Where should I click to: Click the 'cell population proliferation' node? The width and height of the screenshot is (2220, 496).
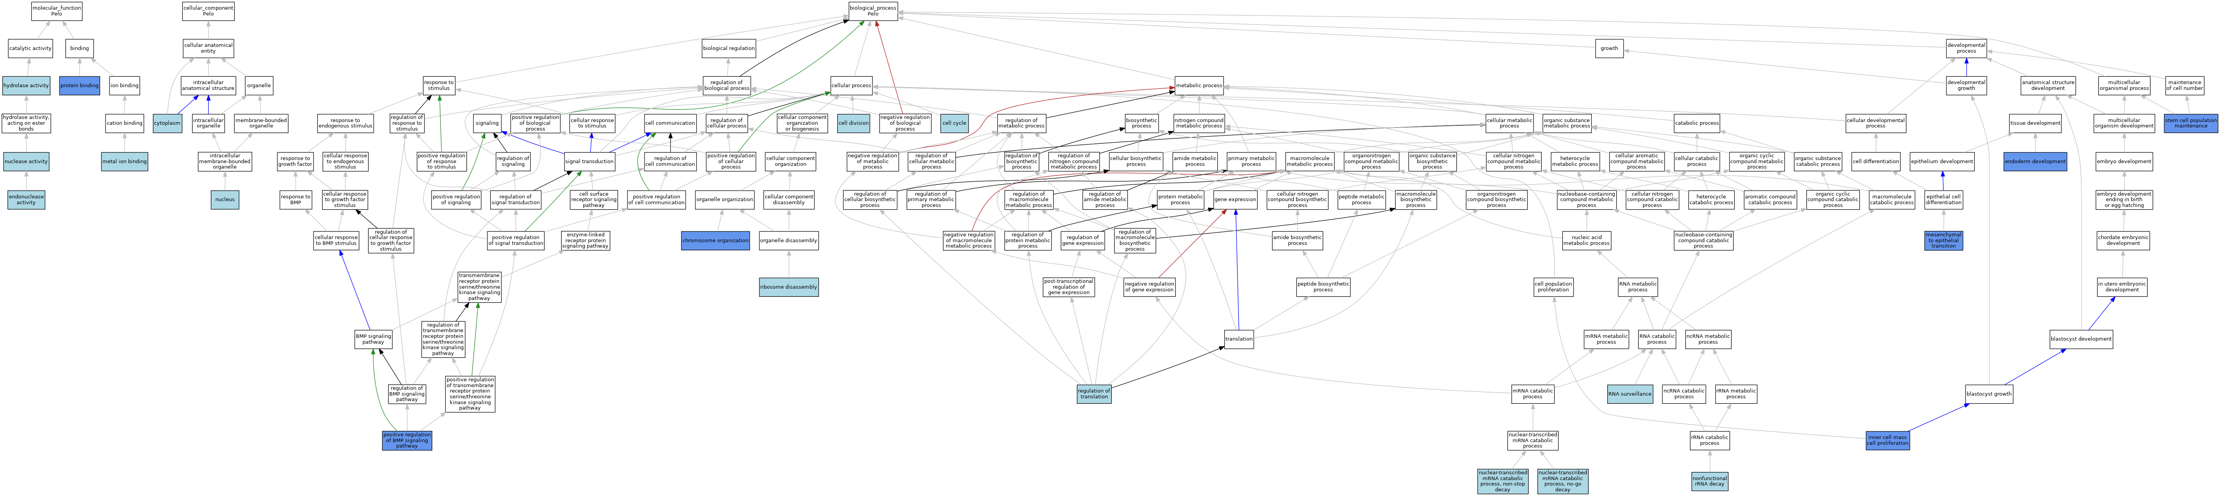[x=1553, y=287]
